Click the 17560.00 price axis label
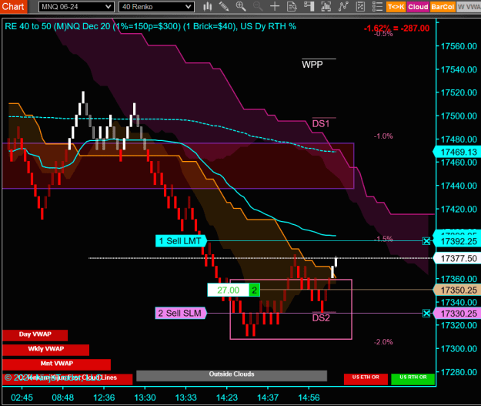 click(459, 46)
